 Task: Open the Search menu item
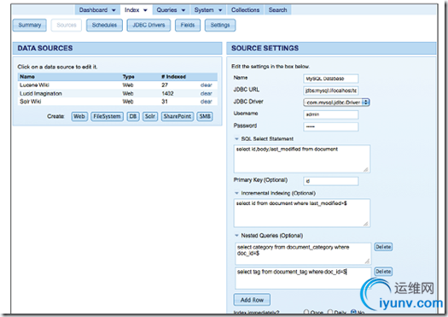(277, 10)
